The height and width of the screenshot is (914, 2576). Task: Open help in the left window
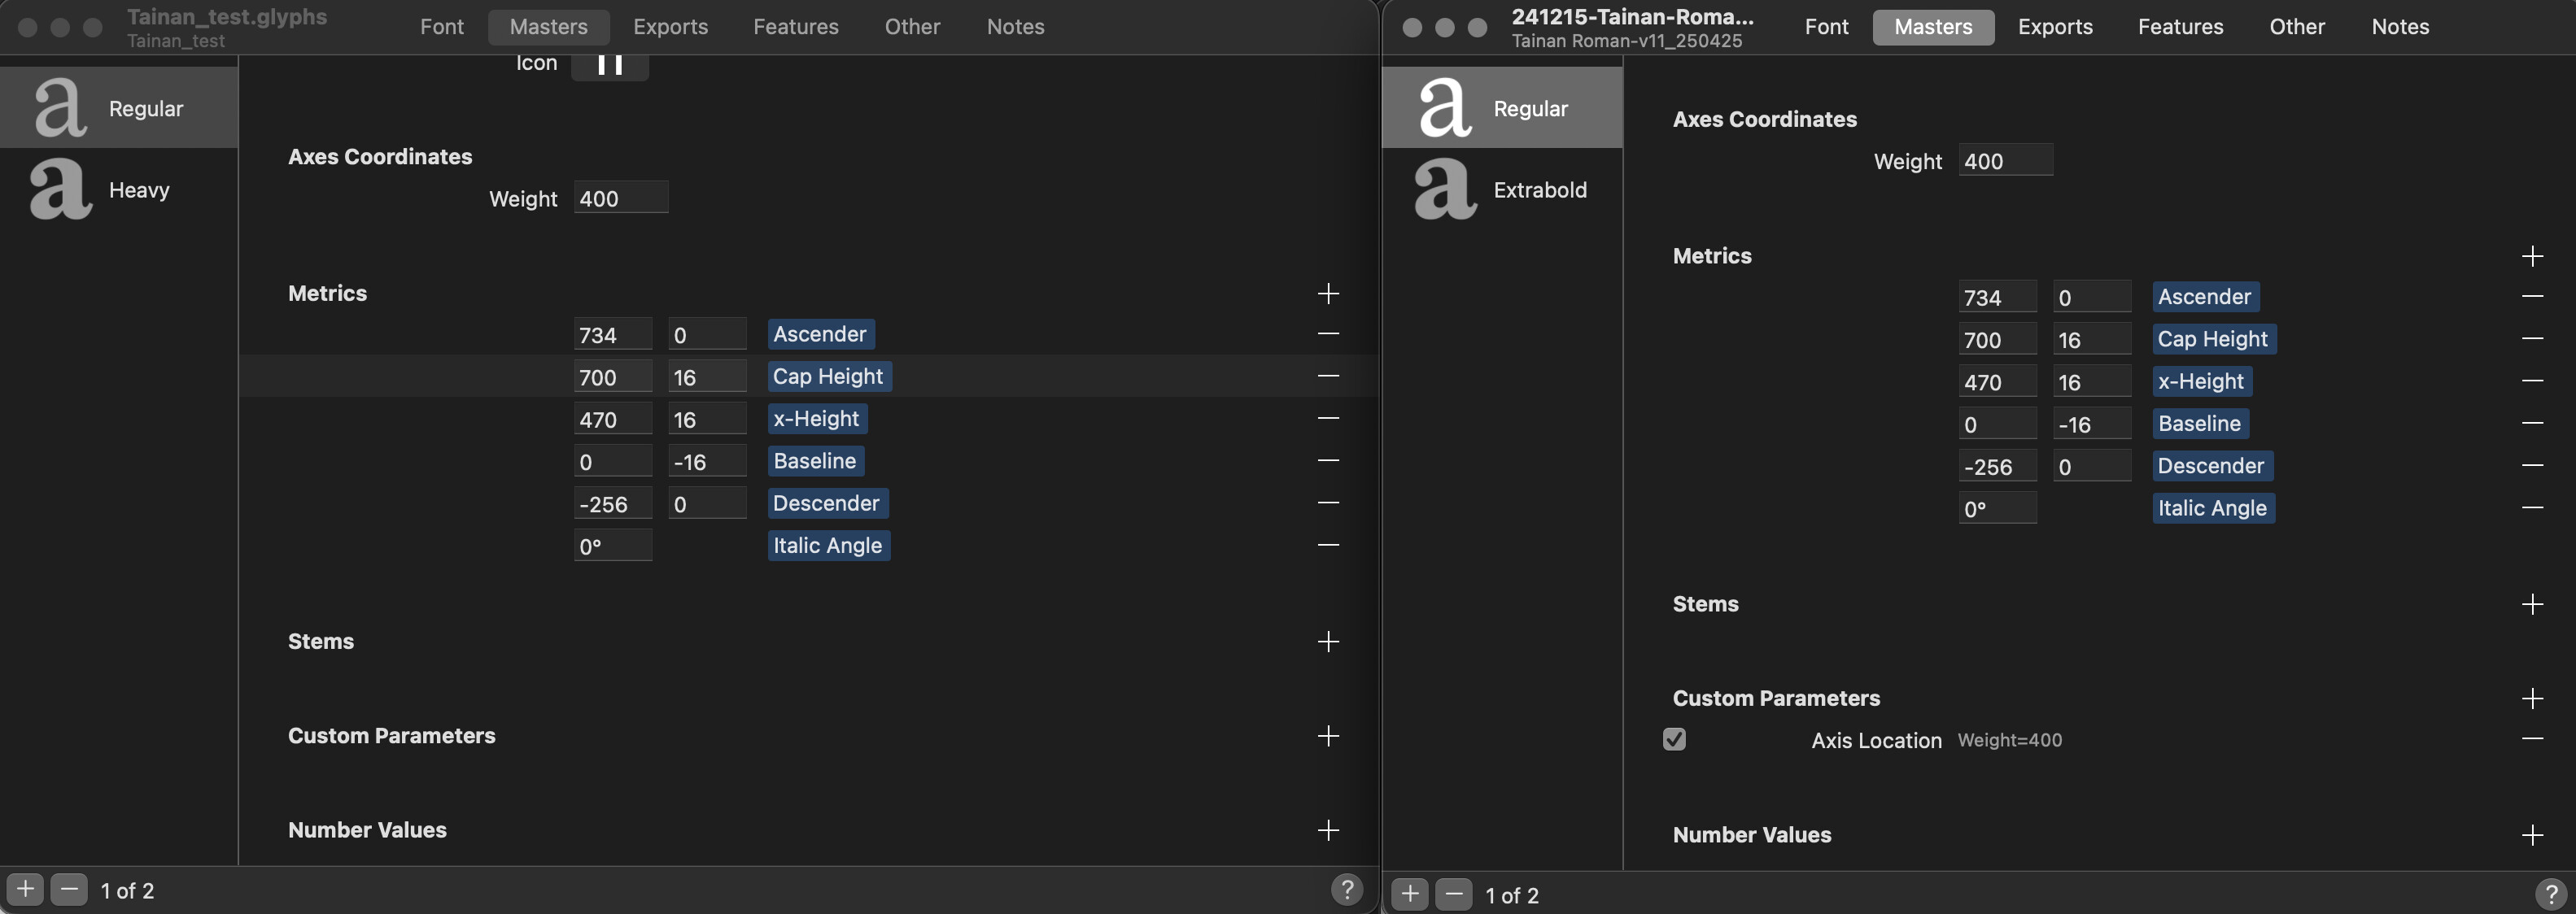point(1346,889)
